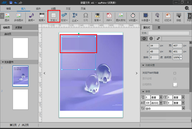The image size is (192, 129).
Task: Collapse the 无标题节 section in thumbnails
Action: point(3,62)
